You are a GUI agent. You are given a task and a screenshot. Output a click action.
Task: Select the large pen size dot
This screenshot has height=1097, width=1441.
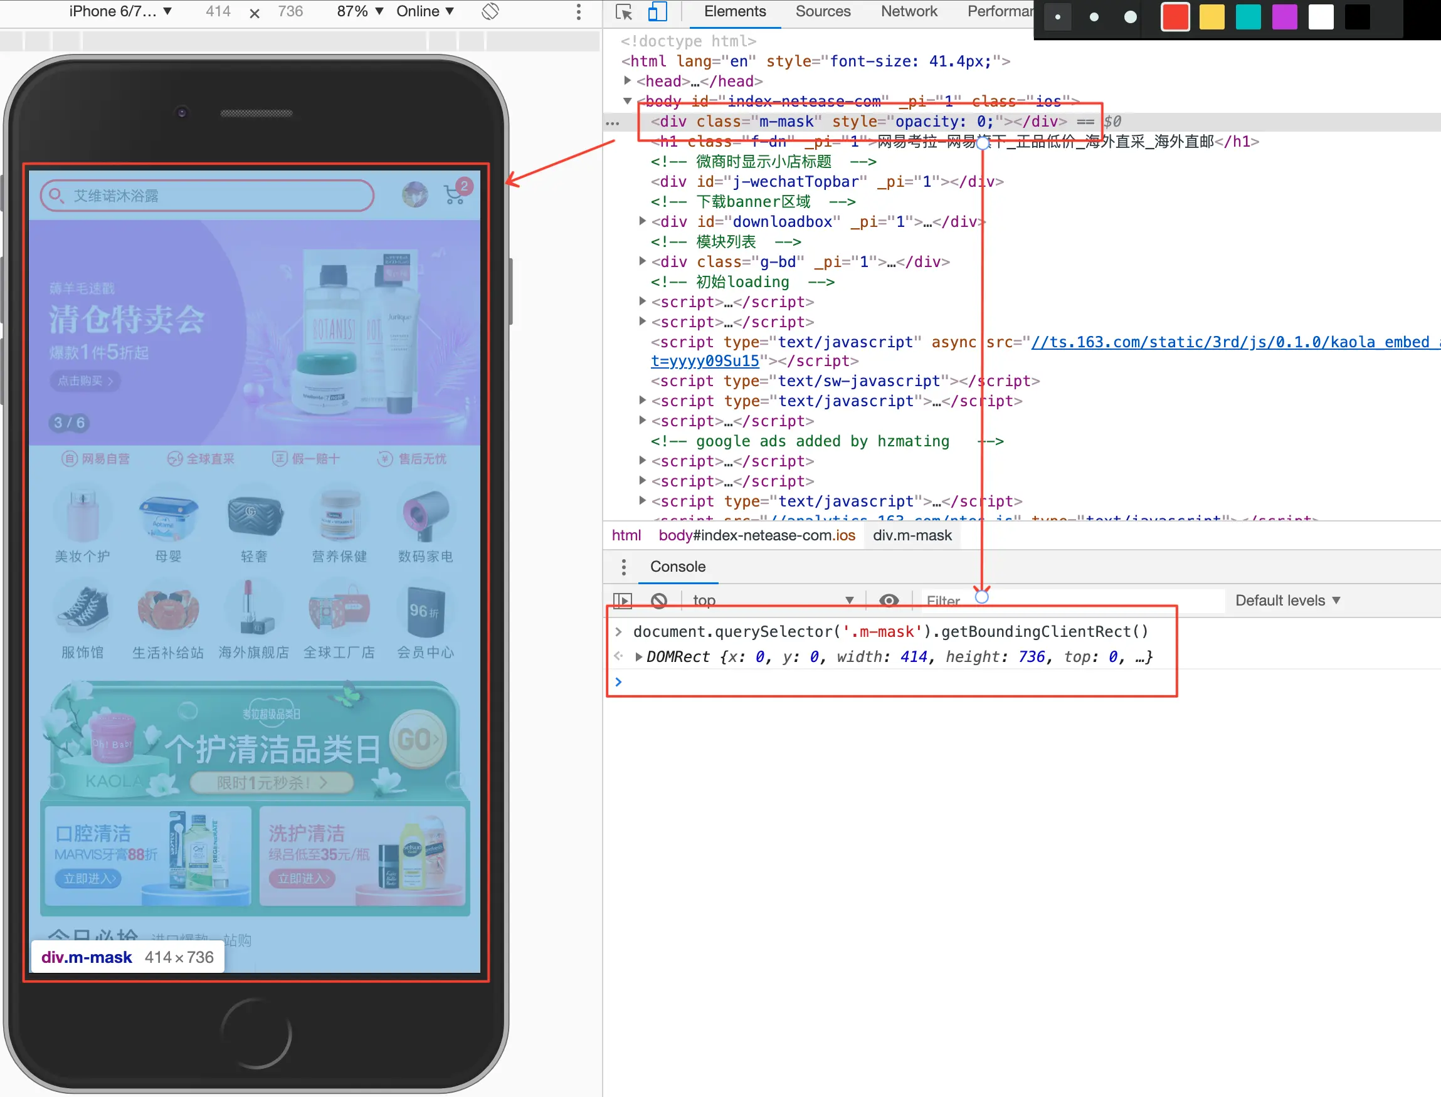tap(1131, 18)
